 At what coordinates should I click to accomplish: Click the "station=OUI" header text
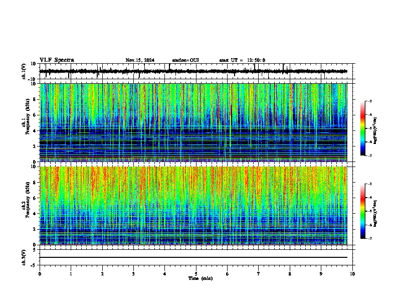(x=185, y=60)
